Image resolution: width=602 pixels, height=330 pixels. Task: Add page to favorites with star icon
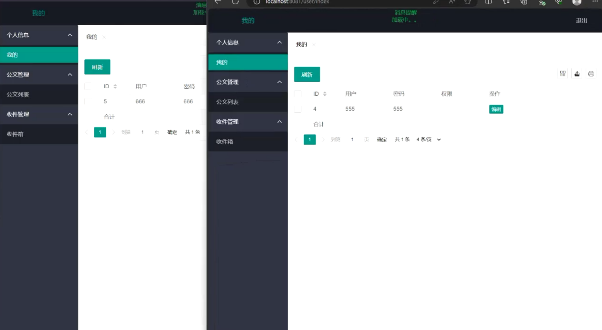click(x=468, y=2)
